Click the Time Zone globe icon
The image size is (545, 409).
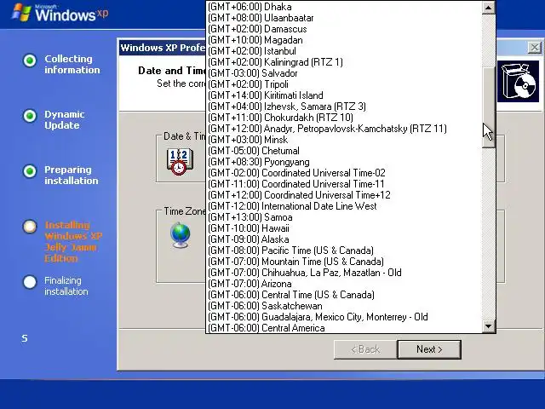click(x=181, y=235)
